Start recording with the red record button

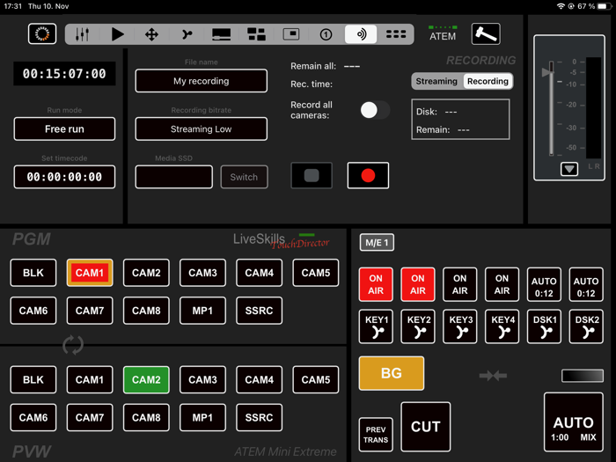click(x=368, y=176)
